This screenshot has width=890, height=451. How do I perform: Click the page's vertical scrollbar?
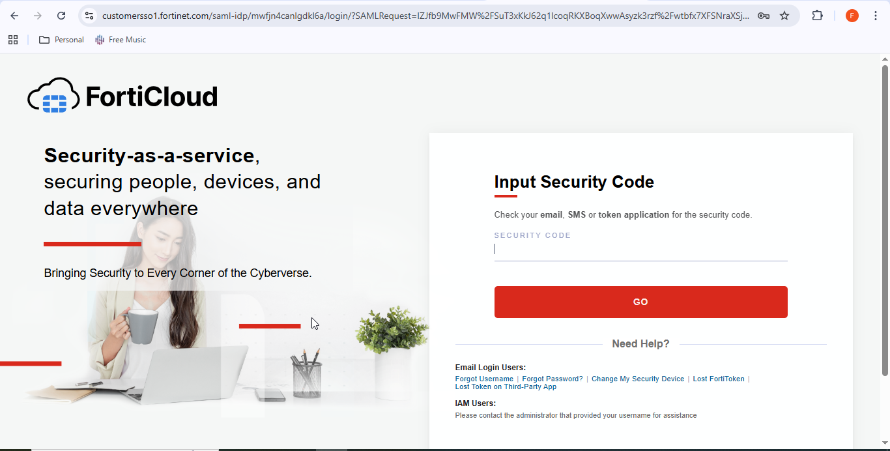(885, 220)
